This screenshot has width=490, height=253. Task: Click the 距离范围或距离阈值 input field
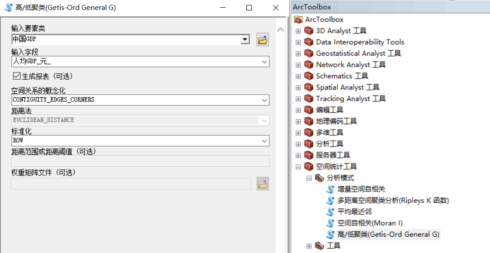(140, 161)
